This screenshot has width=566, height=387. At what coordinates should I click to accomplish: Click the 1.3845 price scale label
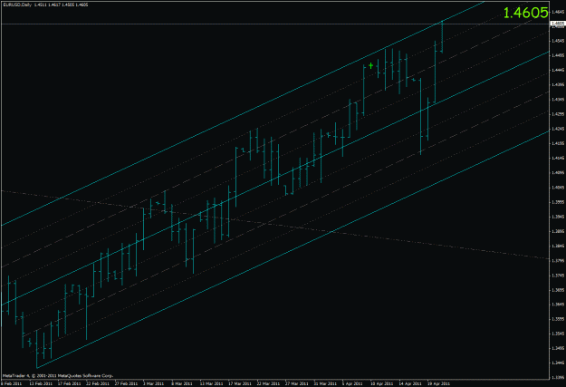[x=558, y=247]
